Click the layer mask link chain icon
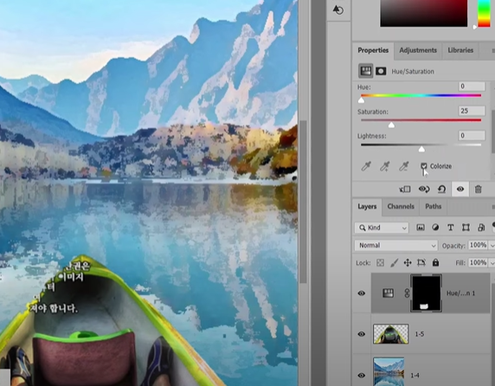Screen dimensions: 495x386 [x=407, y=293]
